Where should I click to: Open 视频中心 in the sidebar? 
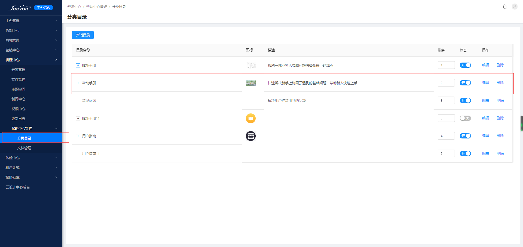tap(31, 109)
